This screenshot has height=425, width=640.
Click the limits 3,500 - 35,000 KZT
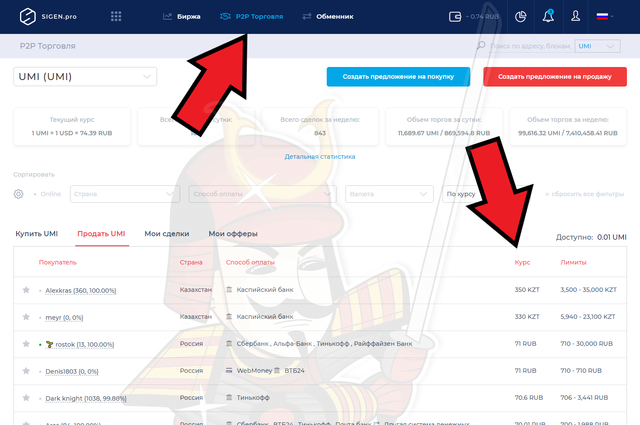tap(588, 290)
